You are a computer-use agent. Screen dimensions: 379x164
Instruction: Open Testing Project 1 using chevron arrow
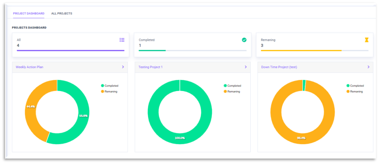click(245, 67)
